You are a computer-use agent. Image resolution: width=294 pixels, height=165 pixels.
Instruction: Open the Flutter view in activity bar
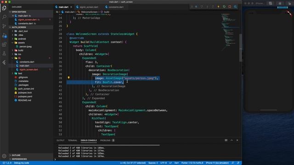4,62
